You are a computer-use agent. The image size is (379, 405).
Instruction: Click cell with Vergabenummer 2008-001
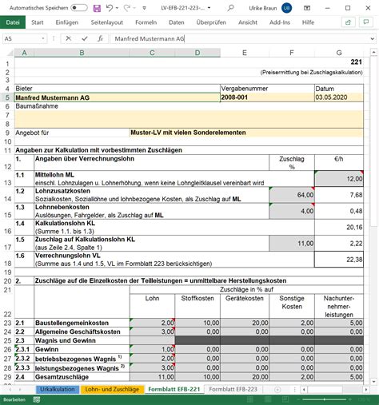(x=267, y=97)
